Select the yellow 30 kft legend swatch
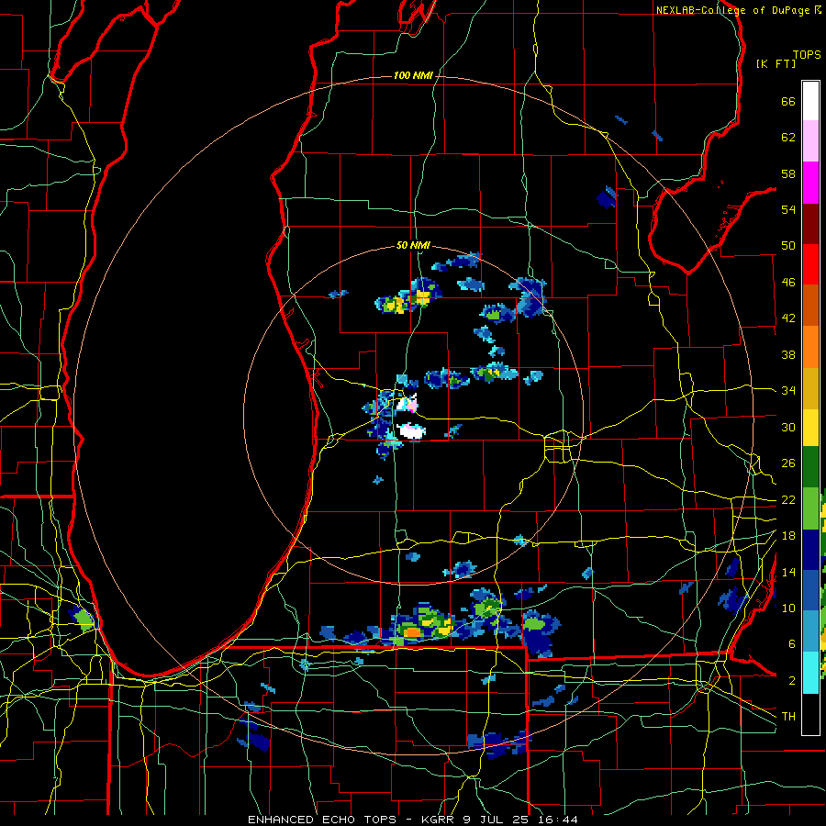 click(810, 428)
